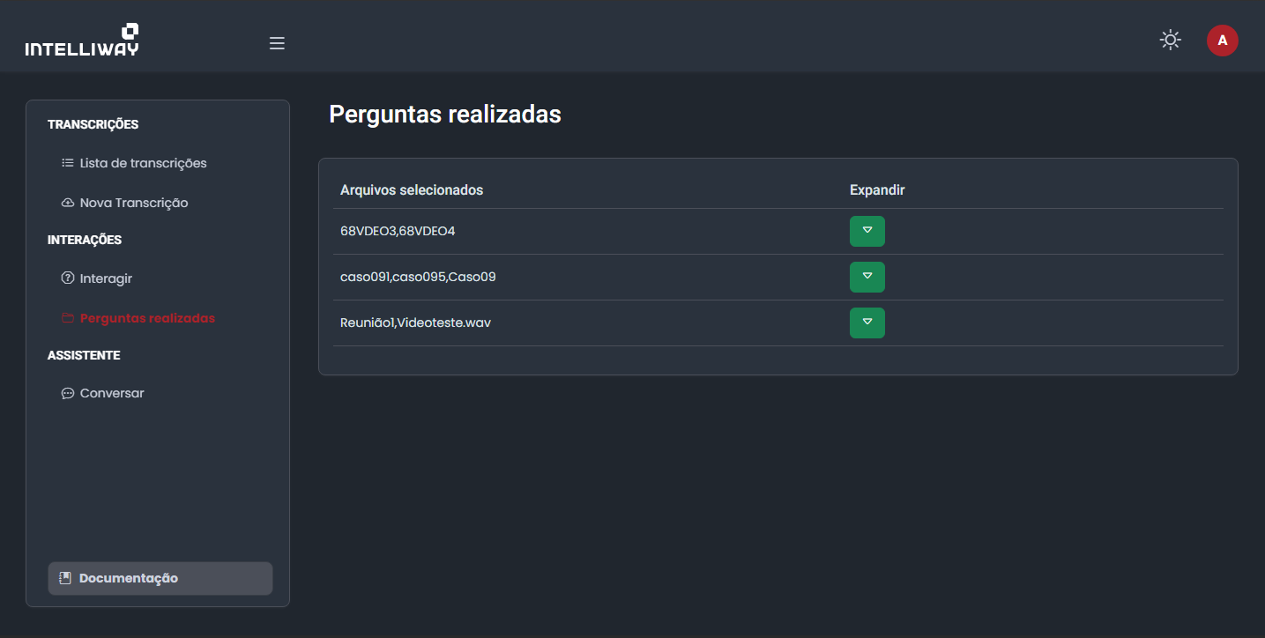The image size is (1265, 638).
Task: Click the icon beside Perguntas realizadas
Action: point(68,318)
